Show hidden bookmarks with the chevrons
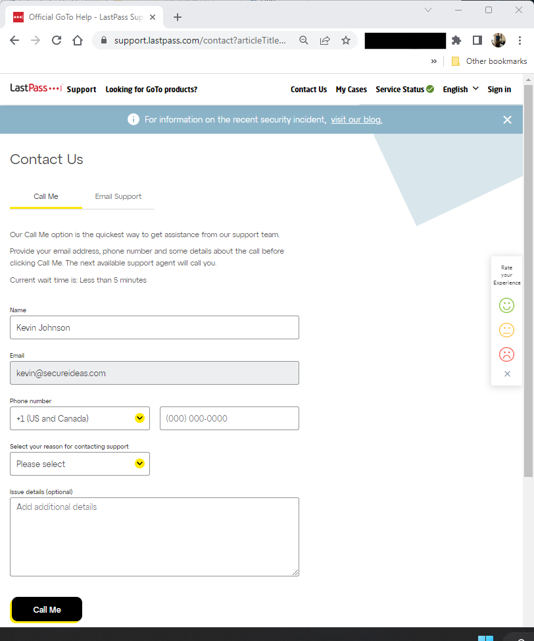The height and width of the screenshot is (641, 534). click(x=434, y=61)
